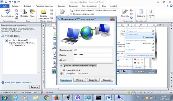
Task: Run the Правописание spelling check
Action: (x=7, y=13)
